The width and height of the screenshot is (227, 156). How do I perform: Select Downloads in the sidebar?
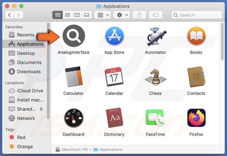pyautogui.click(x=29, y=72)
